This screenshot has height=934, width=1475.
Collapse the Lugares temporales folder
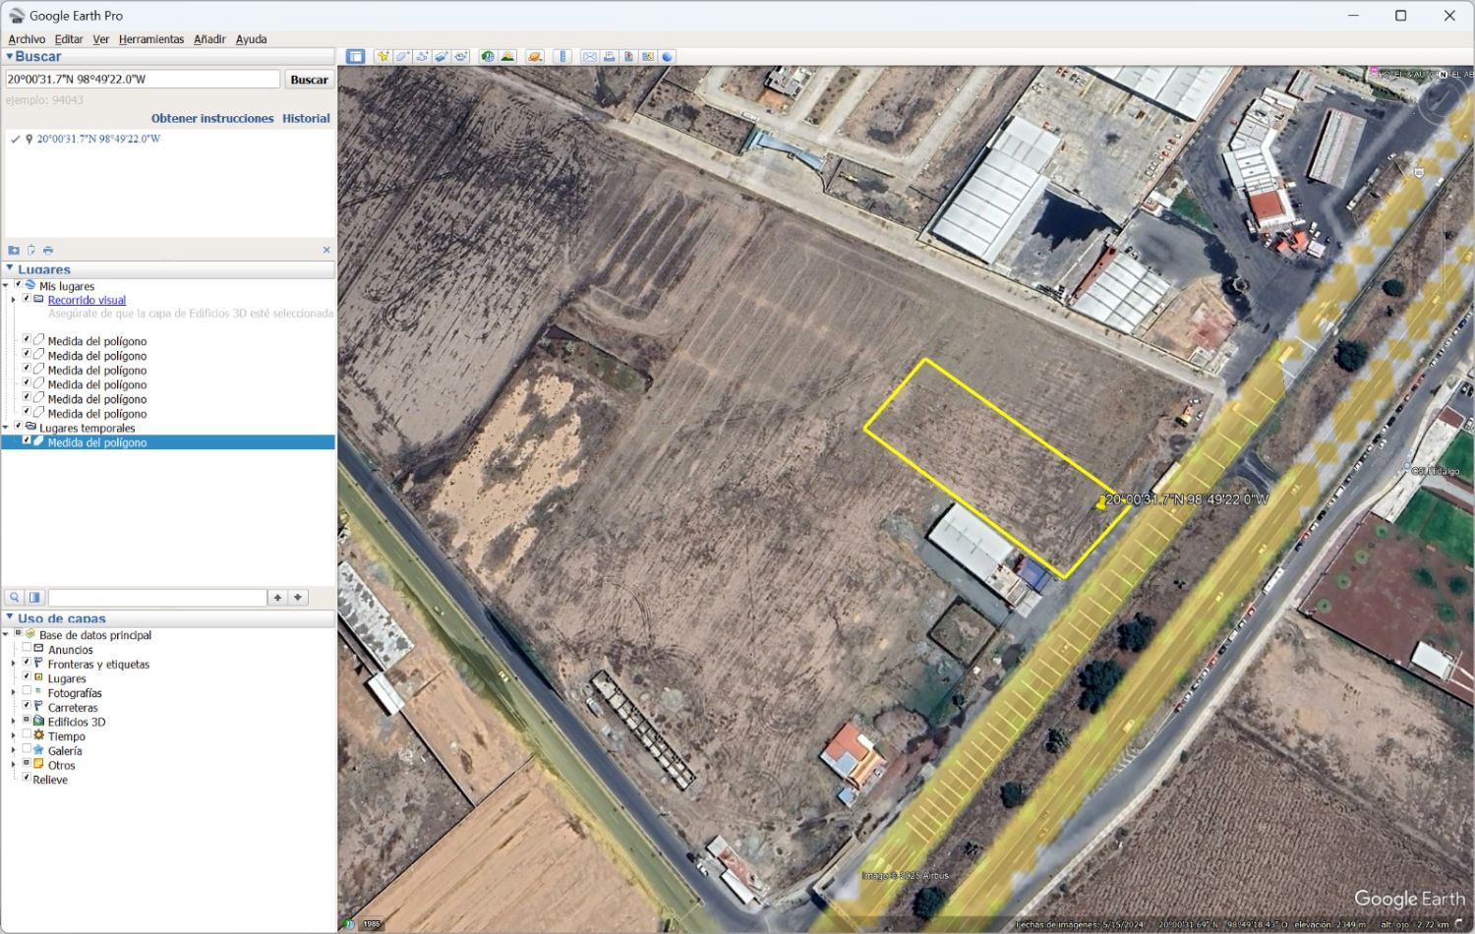(6, 427)
